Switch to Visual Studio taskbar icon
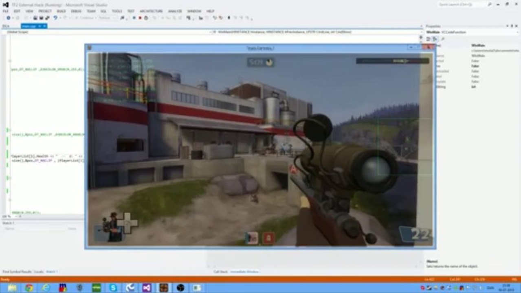521x293 pixels. point(147,288)
